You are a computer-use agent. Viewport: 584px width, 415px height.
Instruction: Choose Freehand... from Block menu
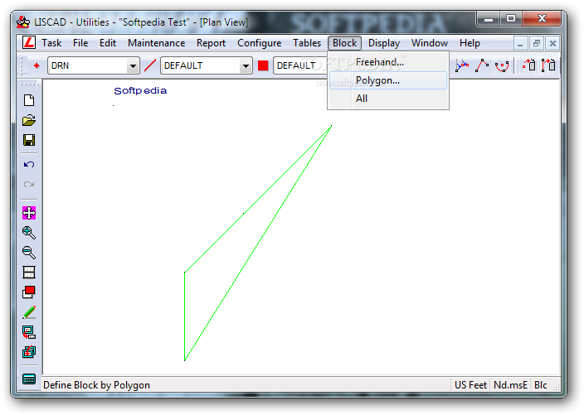tap(388, 62)
